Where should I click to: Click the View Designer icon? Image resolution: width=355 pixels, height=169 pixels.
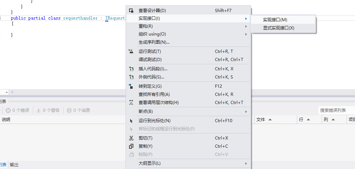click(131, 10)
